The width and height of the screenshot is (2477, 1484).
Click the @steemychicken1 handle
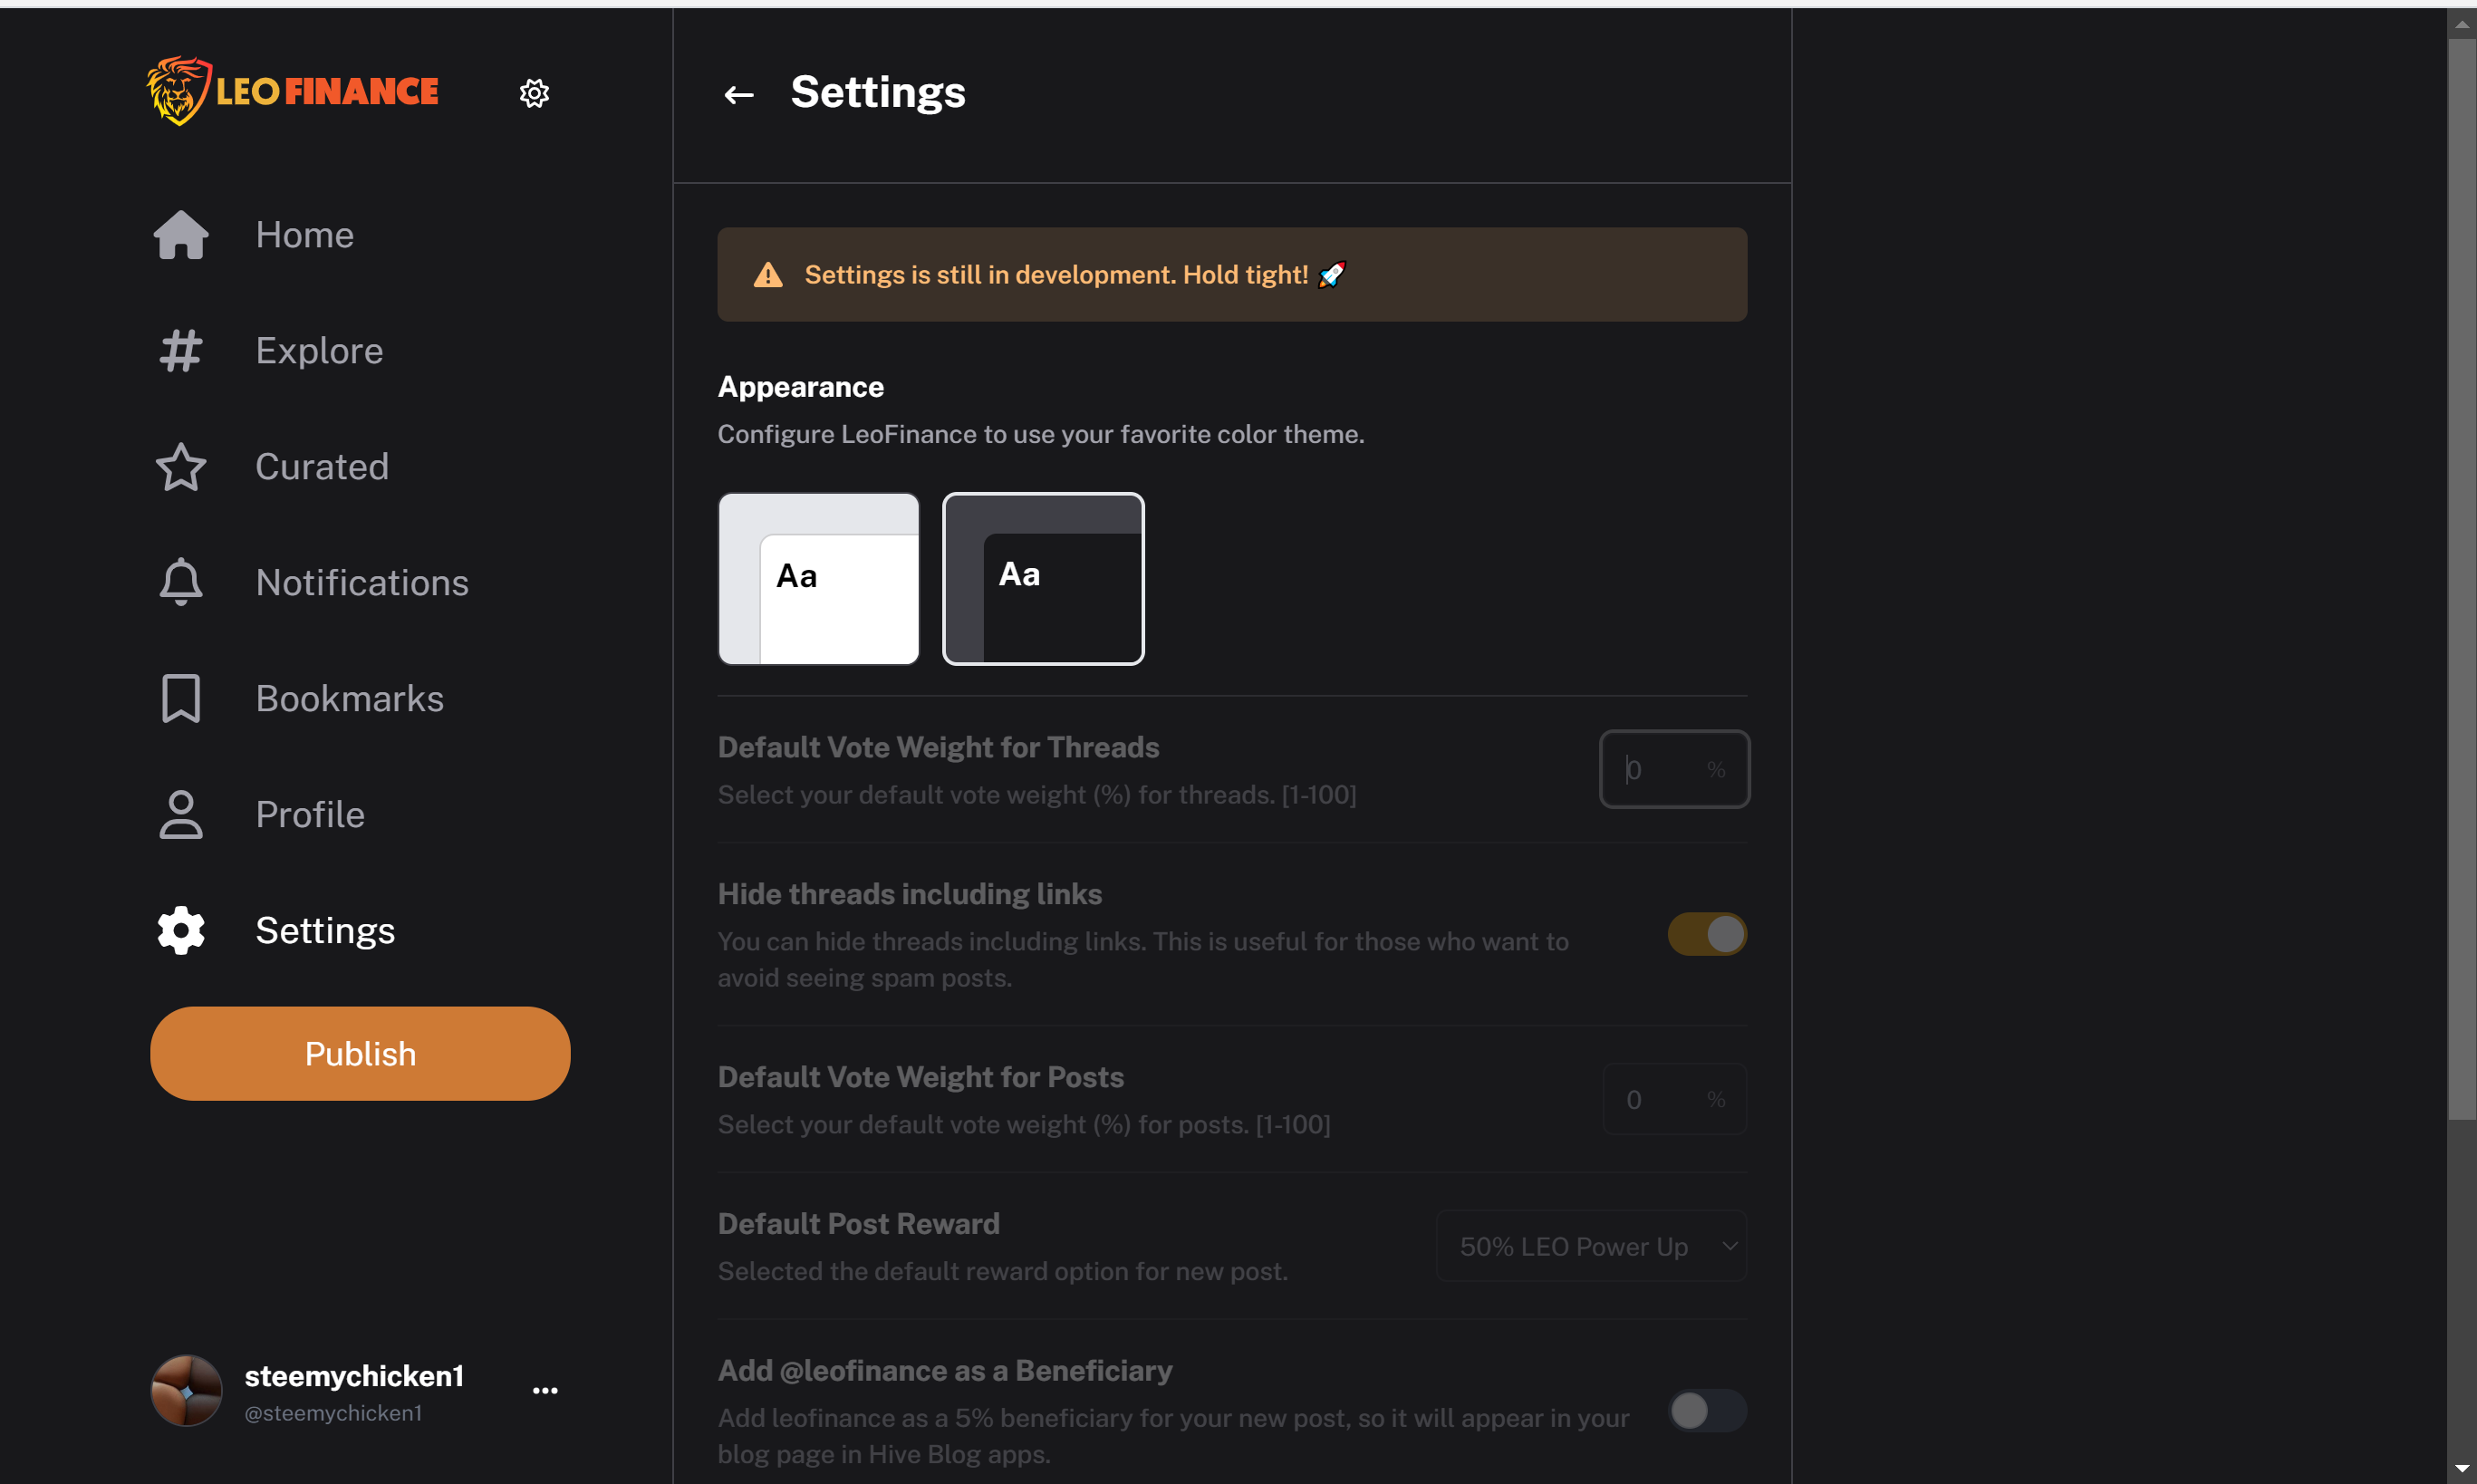[333, 1413]
